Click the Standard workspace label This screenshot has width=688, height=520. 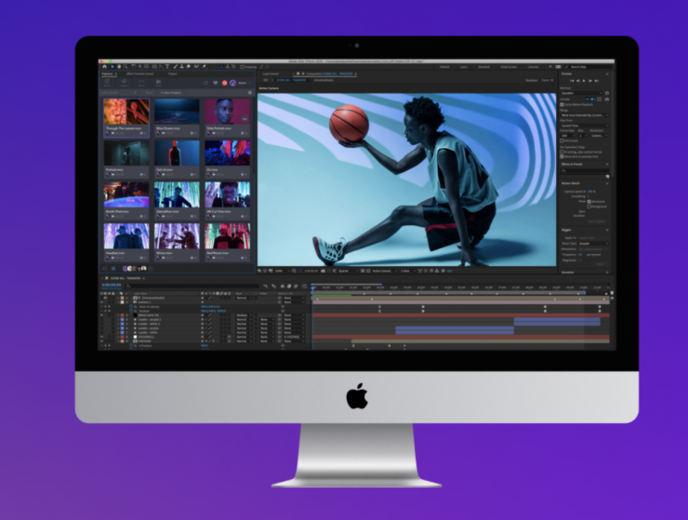click(483, 67)
